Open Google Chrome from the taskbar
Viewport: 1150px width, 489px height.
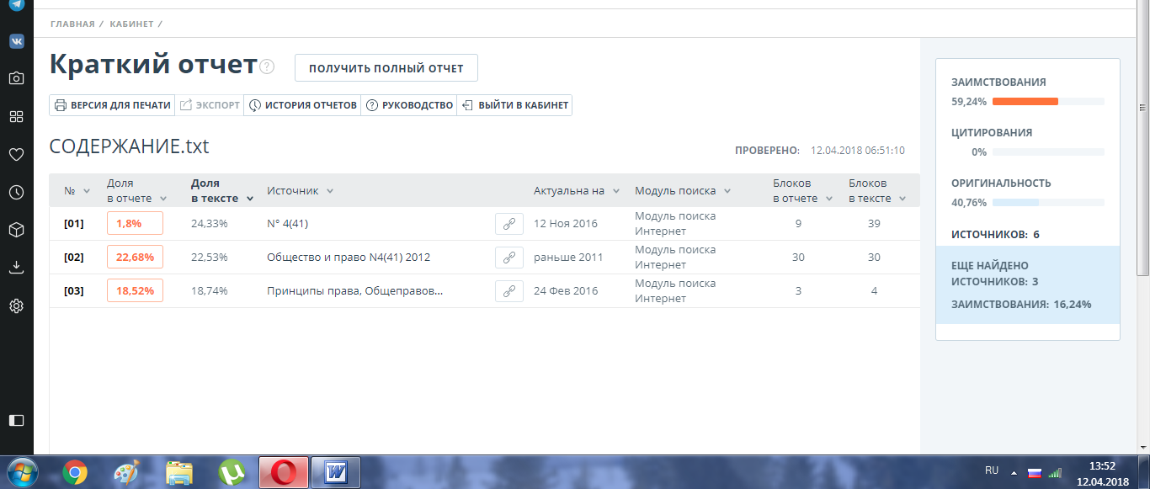(75, 473)
